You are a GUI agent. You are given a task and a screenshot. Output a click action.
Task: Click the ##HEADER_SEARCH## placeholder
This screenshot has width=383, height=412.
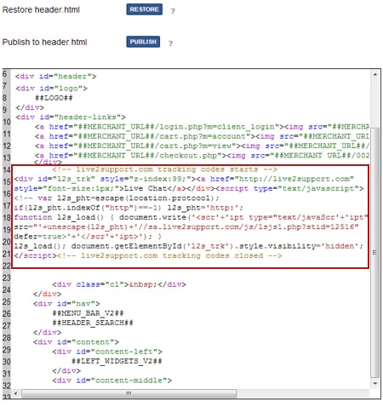pyautogui.click(x=93, y=323)
